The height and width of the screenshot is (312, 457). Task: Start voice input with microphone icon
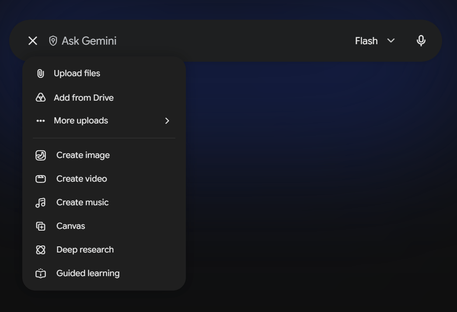[421, 41]
